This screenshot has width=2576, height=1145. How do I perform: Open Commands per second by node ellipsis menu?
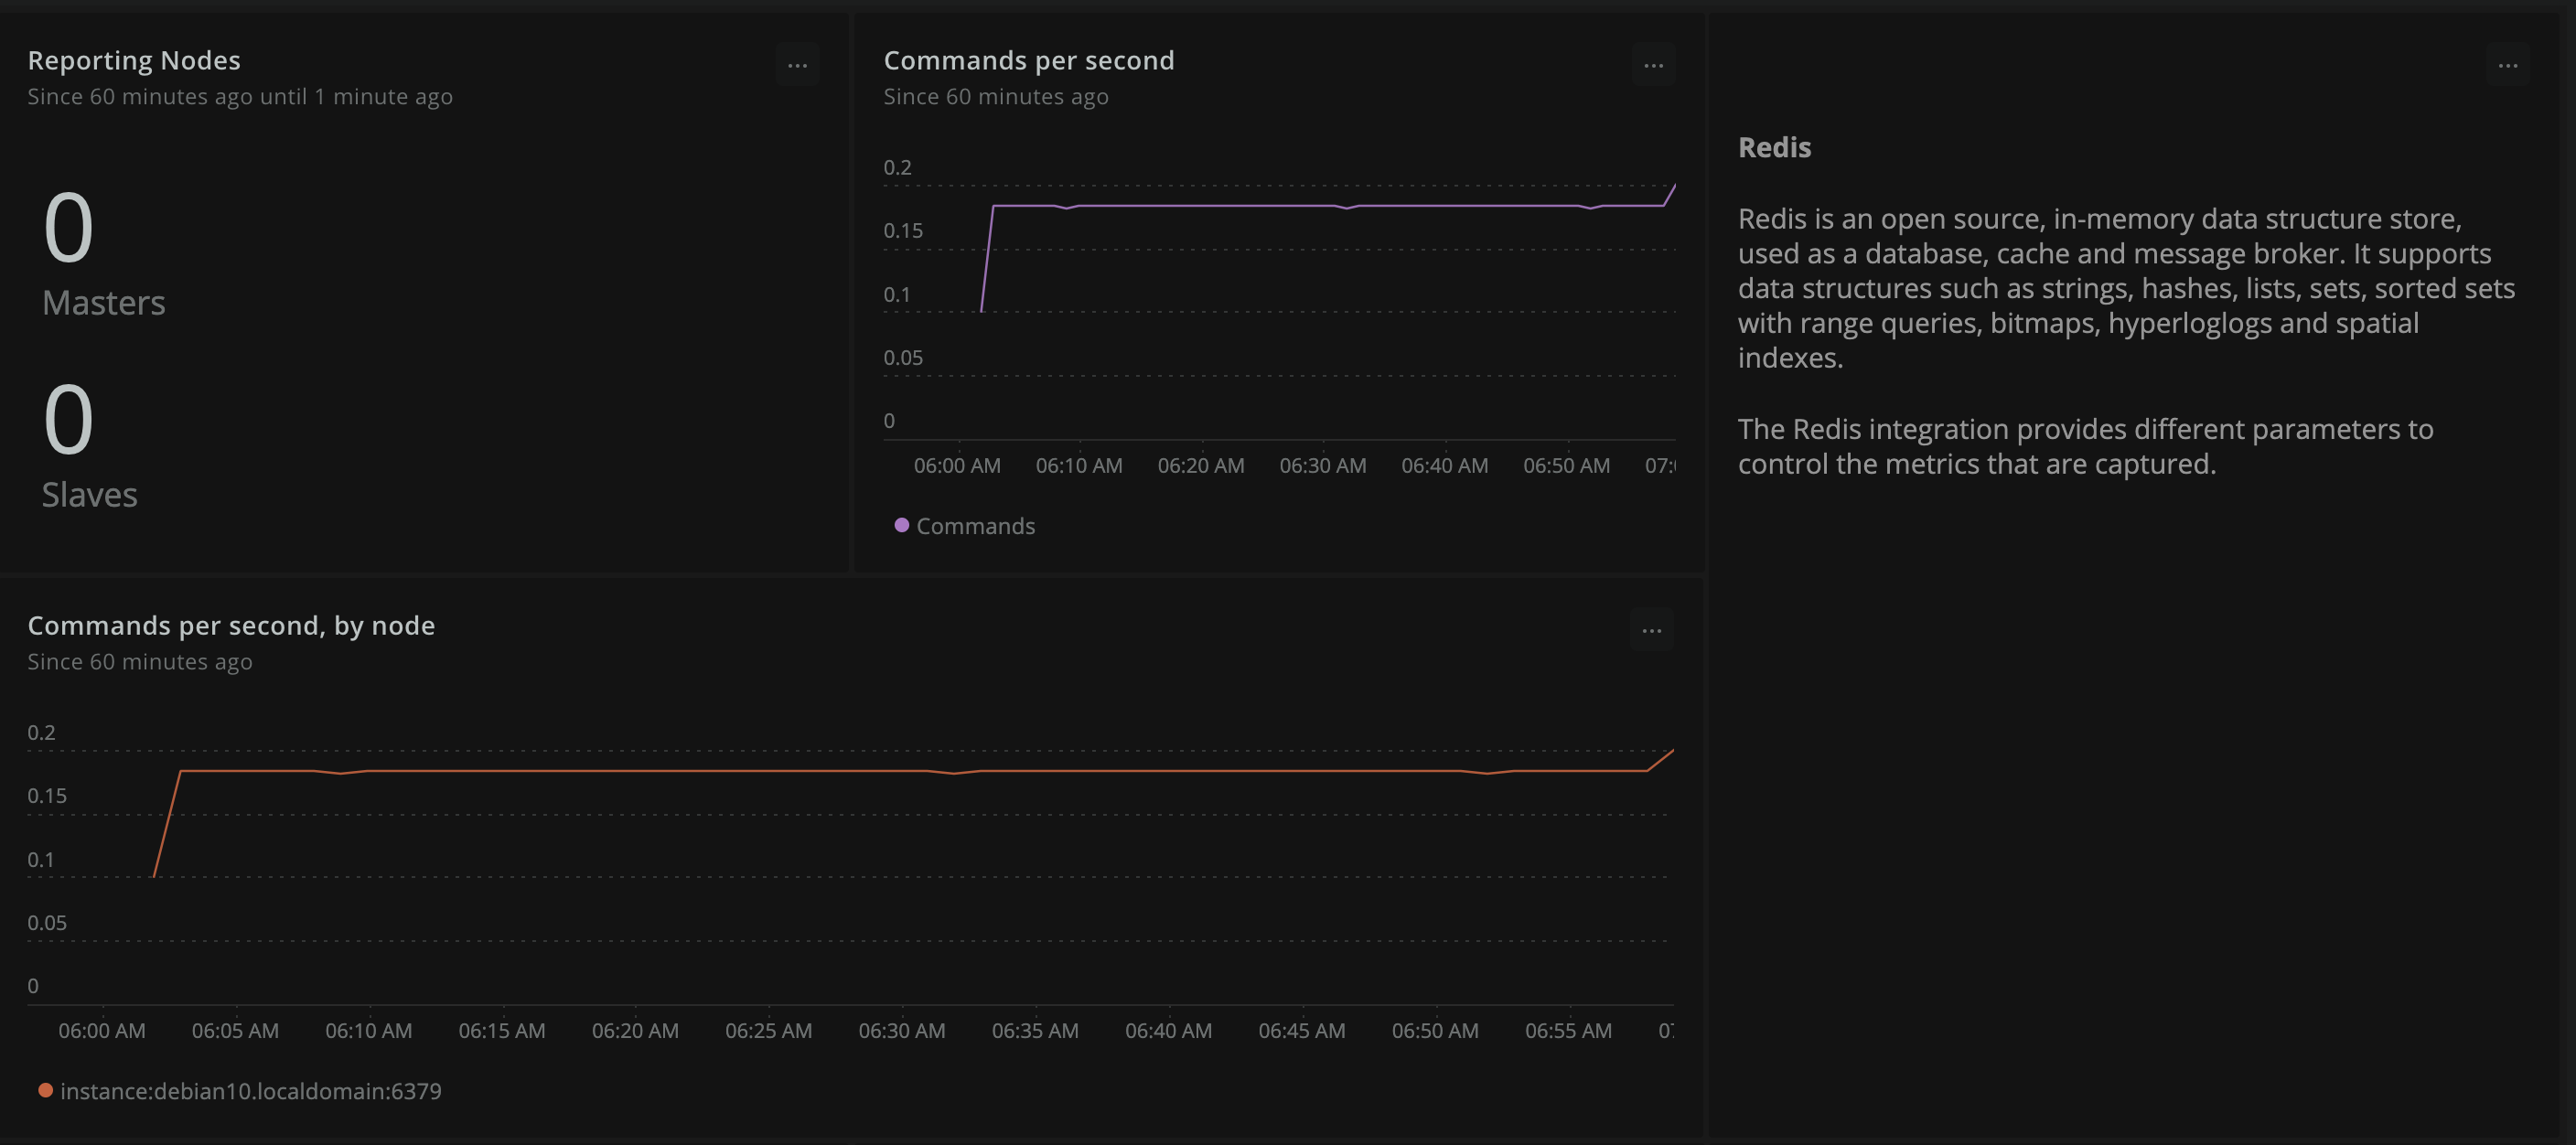(x=1651, y=630)
